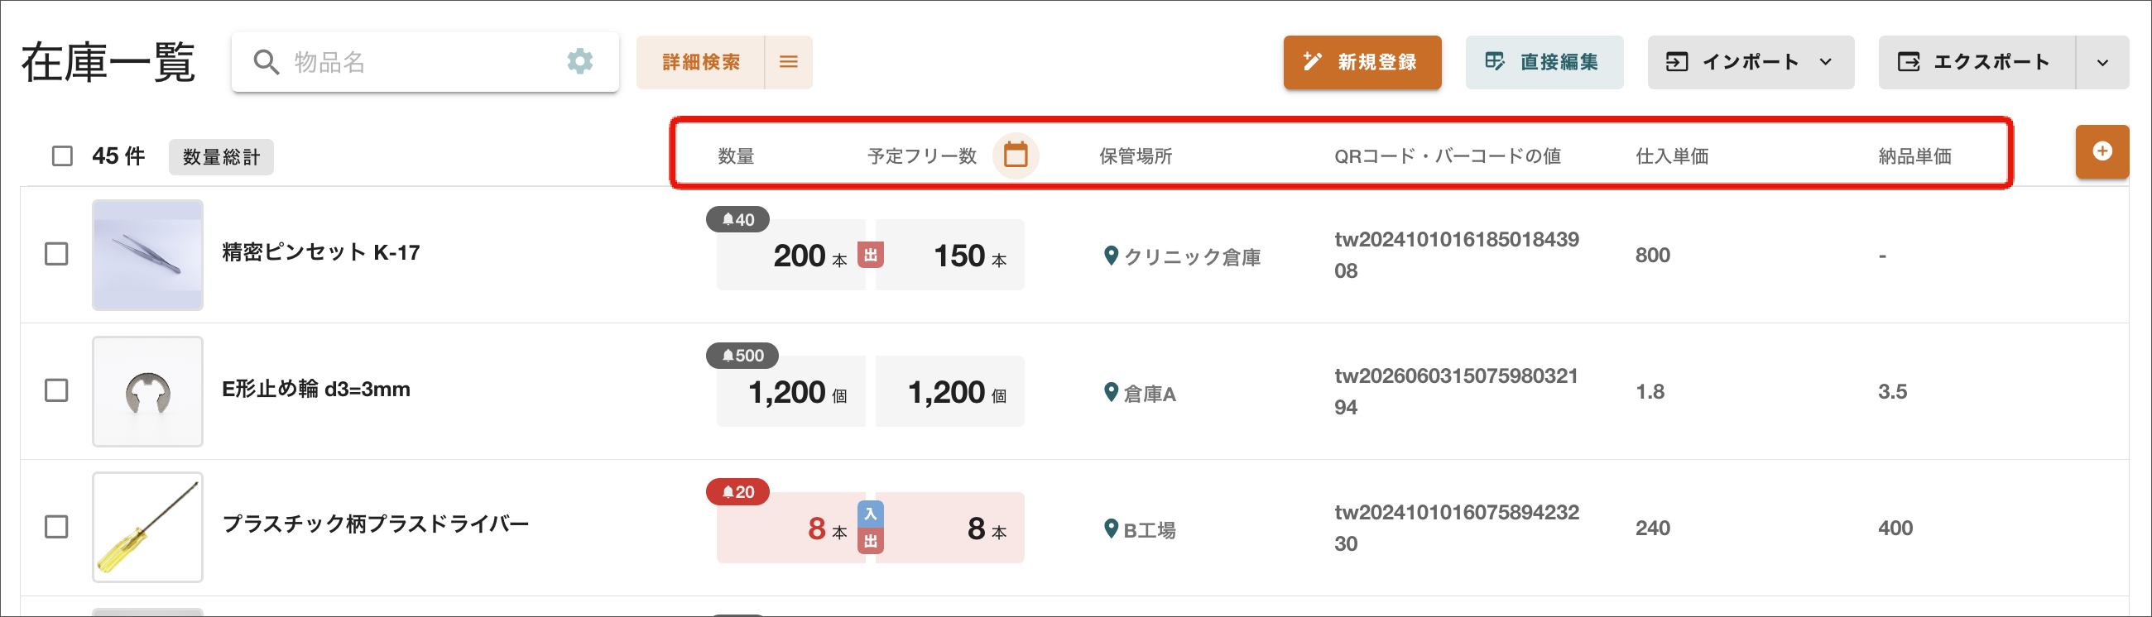Open calendar next to 予定フリー数
The width and height of the screenshot is (2152, 617).
click(x=1015, y=155)
